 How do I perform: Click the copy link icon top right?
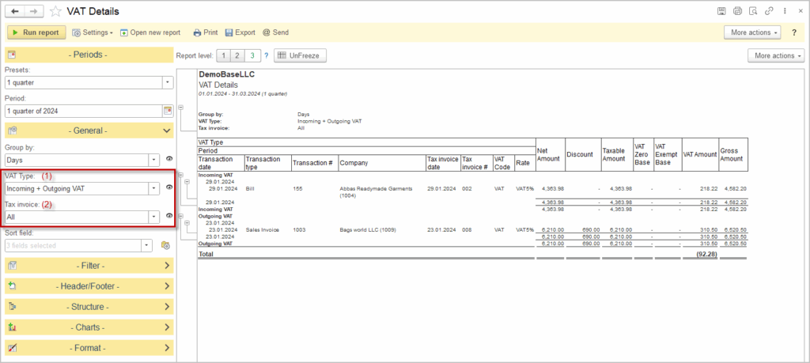[x=768, y=11]
